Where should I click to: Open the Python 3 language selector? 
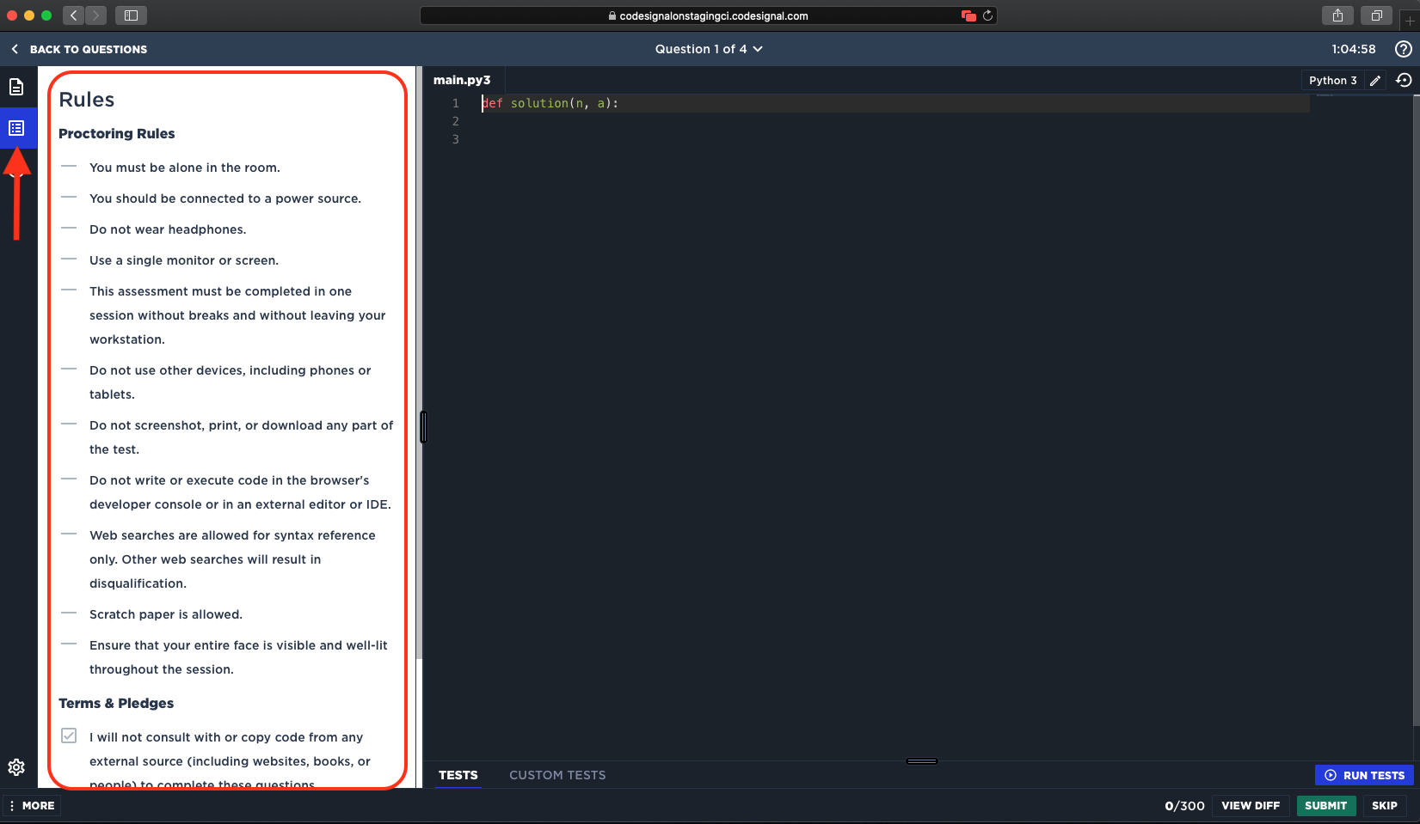coord(1332,80)
